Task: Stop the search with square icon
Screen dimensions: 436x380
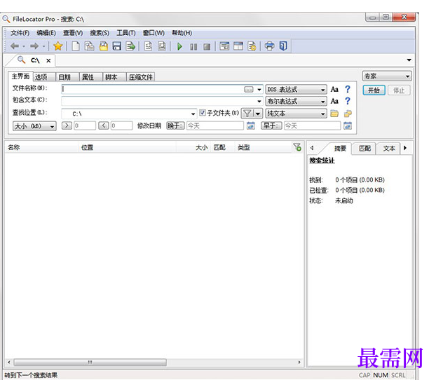Action: (207, 47)
